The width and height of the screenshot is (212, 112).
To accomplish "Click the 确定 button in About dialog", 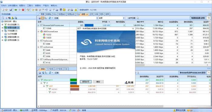I will click(98, 82).
